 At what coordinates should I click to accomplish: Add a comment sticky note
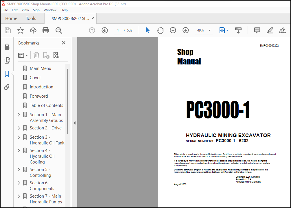pos(257,30)
